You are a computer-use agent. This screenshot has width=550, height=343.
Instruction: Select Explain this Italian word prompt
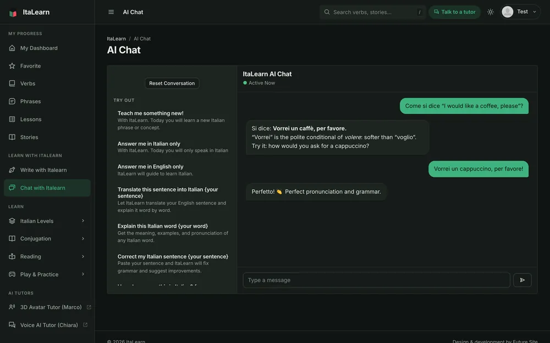point(172,233)
